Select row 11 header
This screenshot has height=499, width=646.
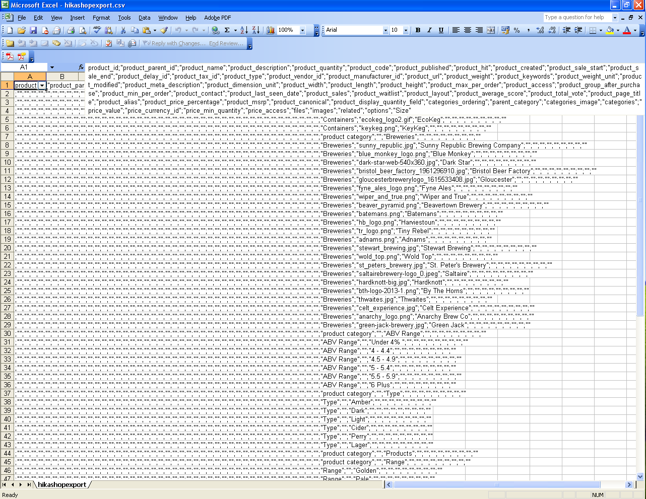click(x=7, y=171)
